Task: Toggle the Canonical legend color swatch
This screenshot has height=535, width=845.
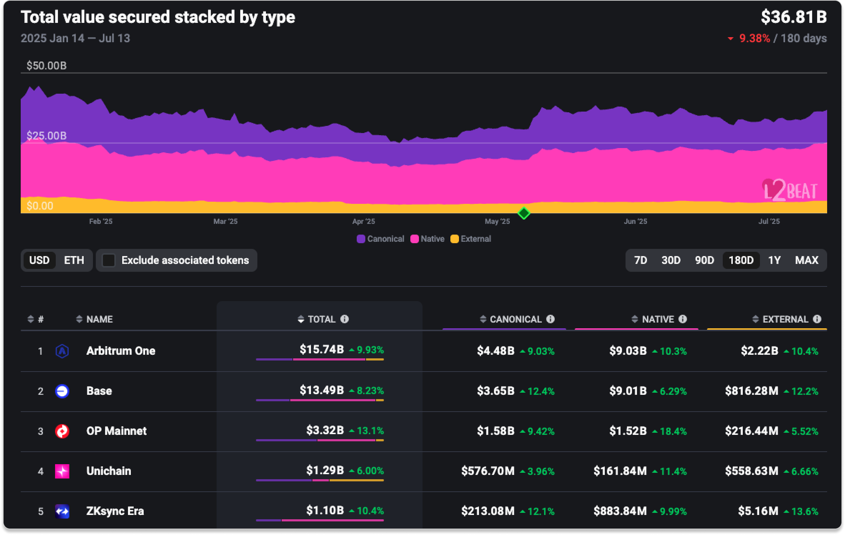Action: coord(361,239)
